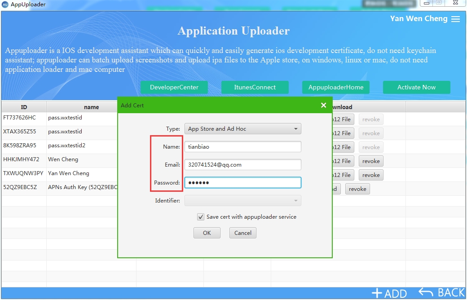Revoke the Wen Cheng certificate
This screenshot has height=300, width=467.
point(371,161)
